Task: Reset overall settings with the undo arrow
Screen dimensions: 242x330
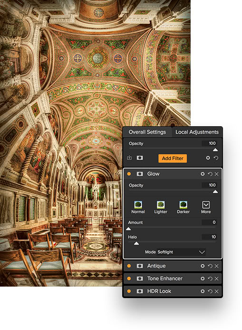Action: tap(216, 158)
